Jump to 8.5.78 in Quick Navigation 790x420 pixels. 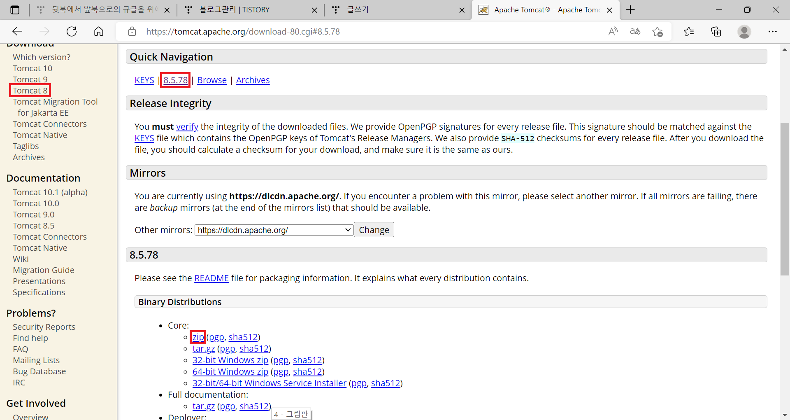[175, 80]
